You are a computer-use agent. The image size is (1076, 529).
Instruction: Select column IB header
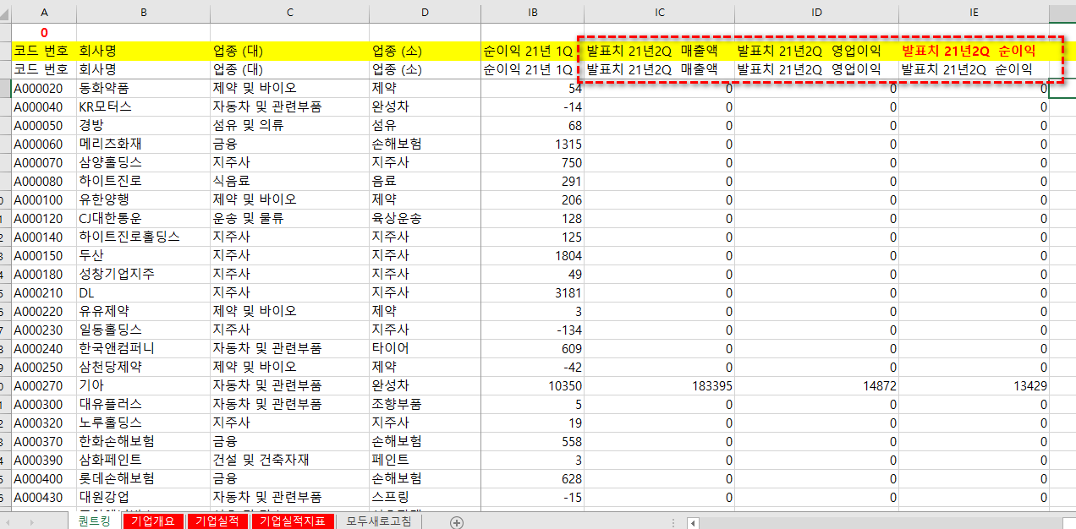[532, 13]
